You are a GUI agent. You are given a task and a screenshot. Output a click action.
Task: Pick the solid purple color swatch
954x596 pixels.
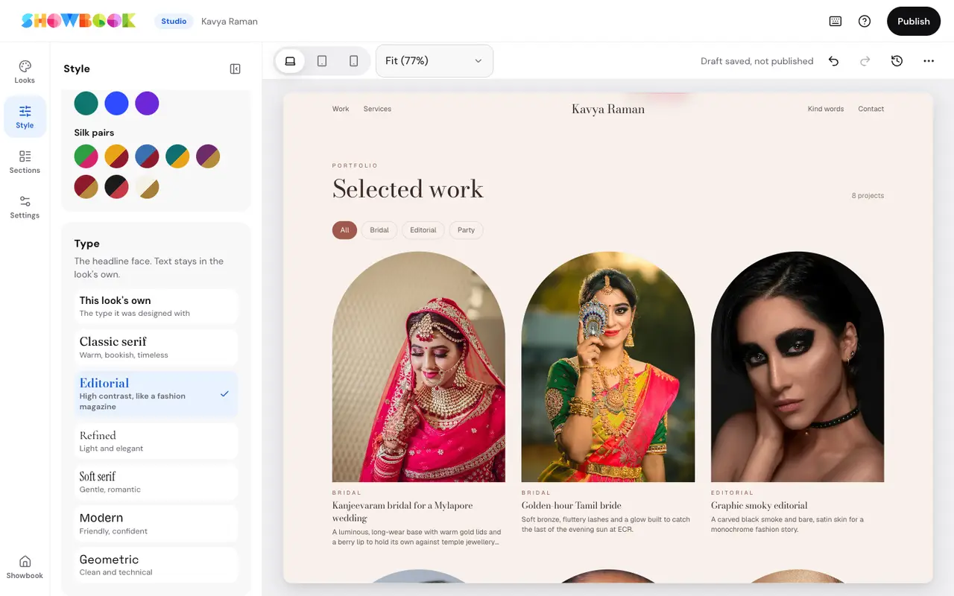[147, 104]
